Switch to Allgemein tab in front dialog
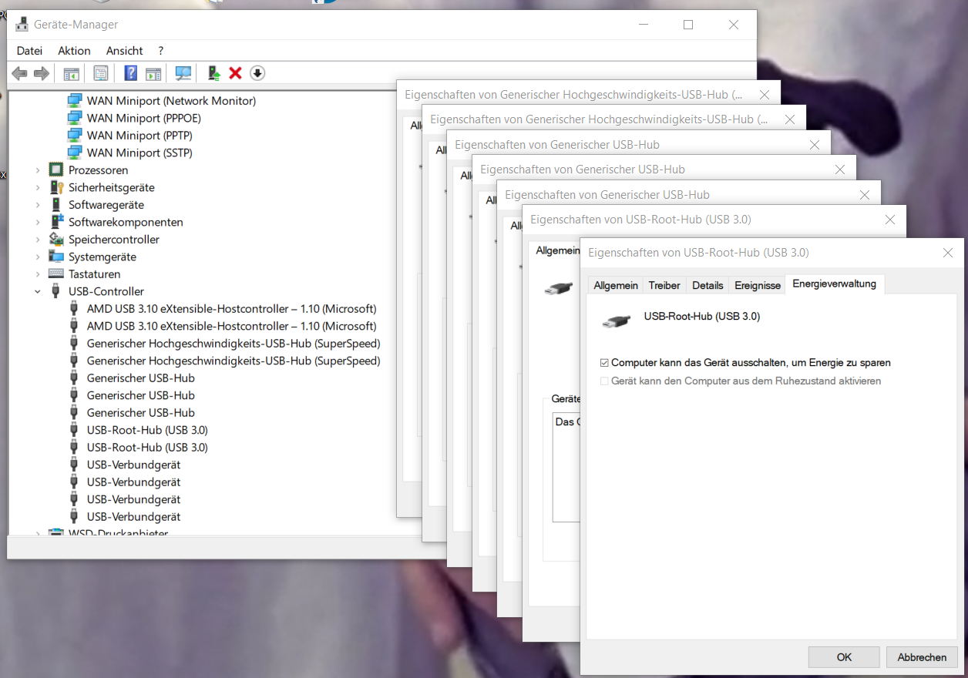 (x=616, y=285)
